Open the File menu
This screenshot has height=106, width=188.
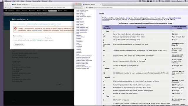[14, 1]
